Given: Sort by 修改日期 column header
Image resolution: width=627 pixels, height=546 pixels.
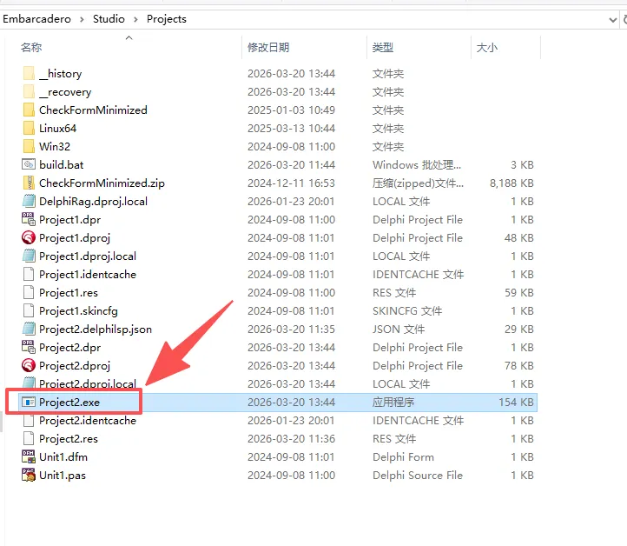Looking at the screenshot, I should pos(268,48).
